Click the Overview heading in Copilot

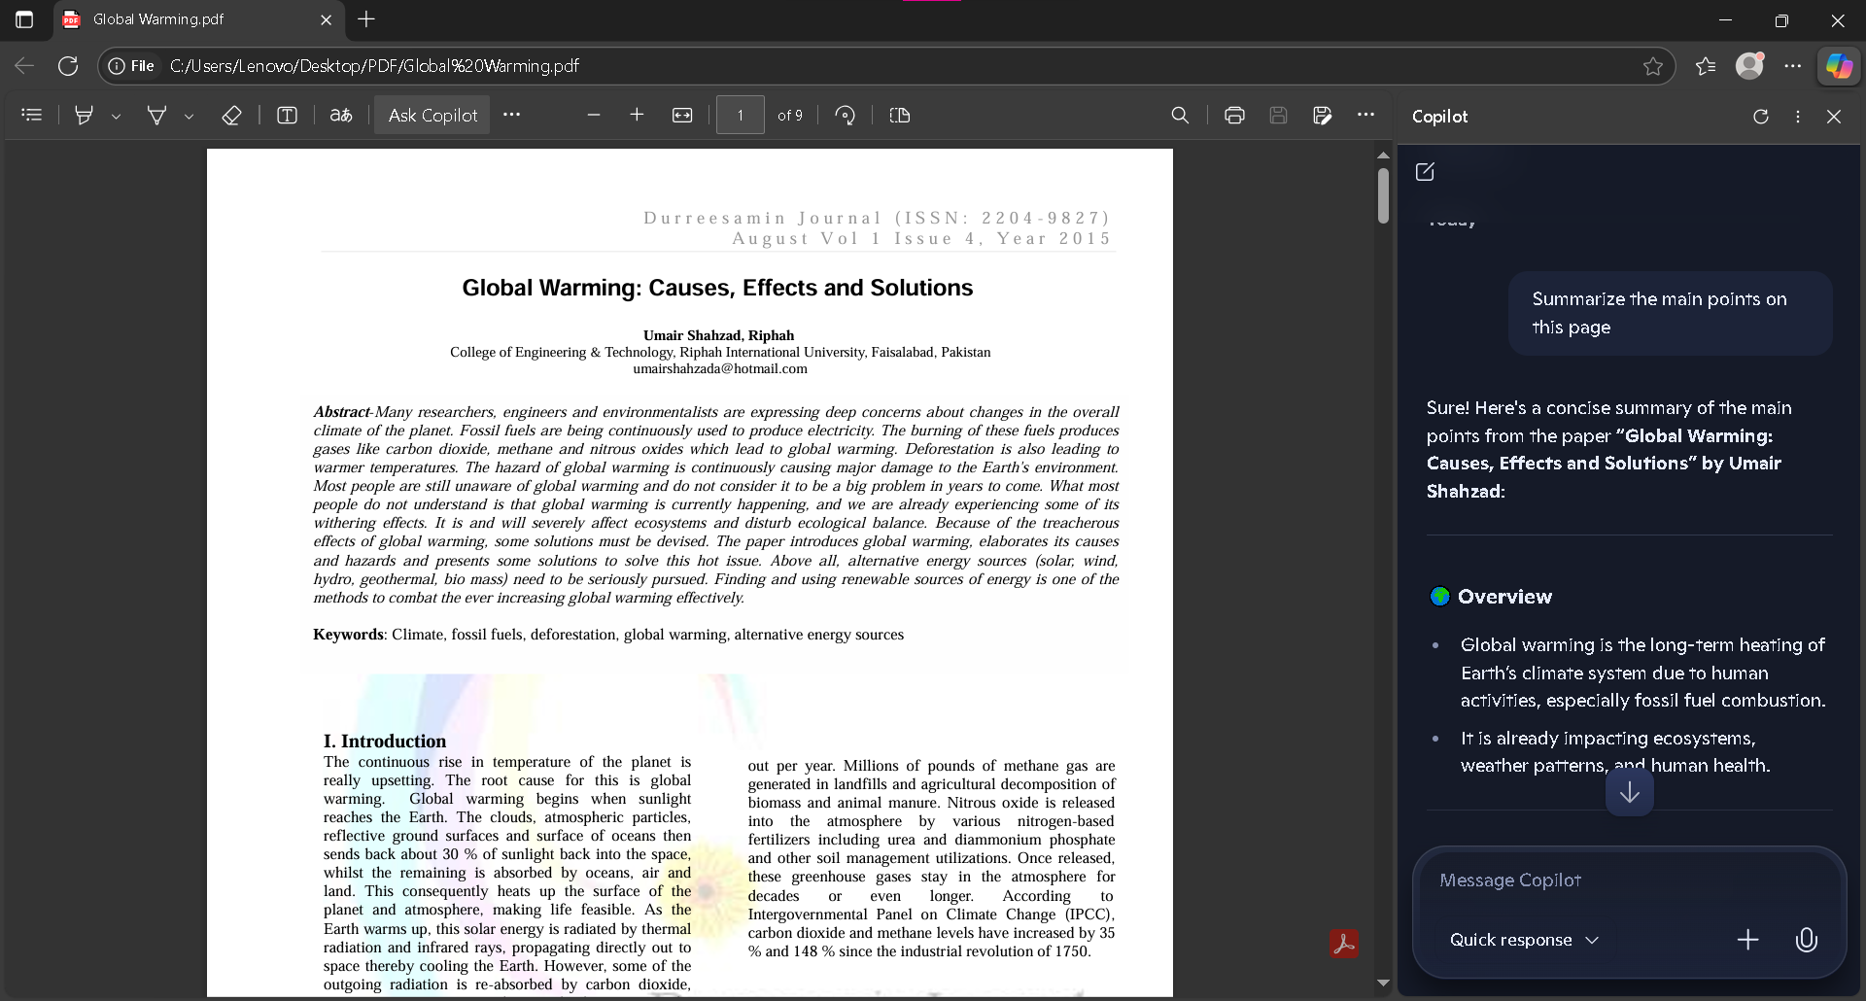coord(1504,597)
